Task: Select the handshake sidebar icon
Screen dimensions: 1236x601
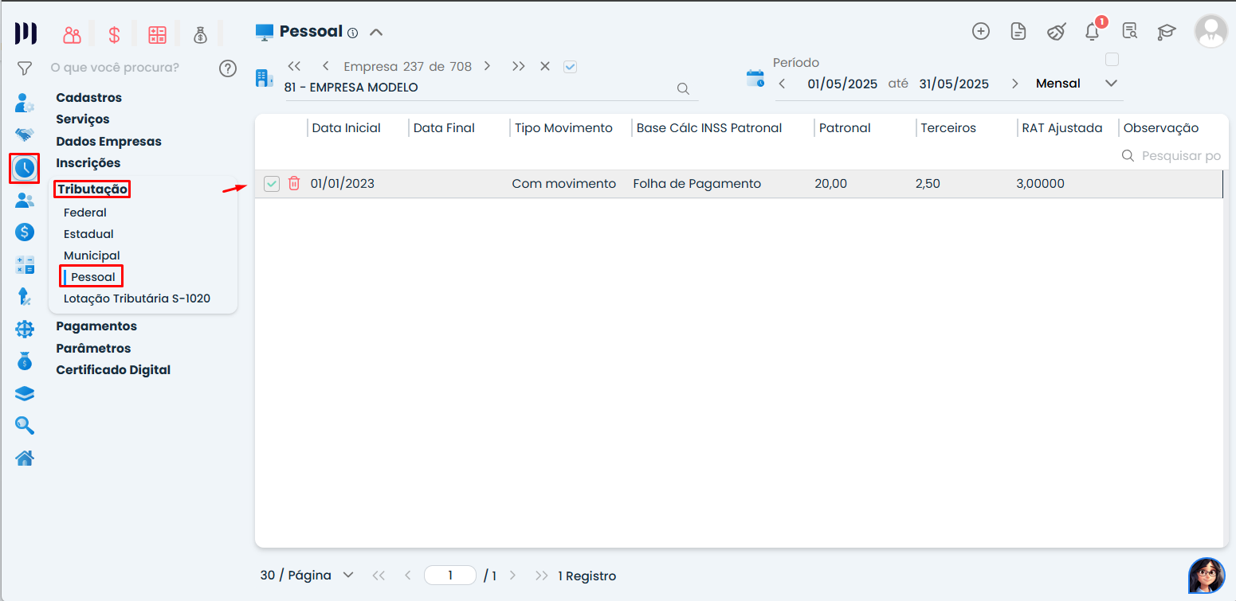Action: pos(25,135)
